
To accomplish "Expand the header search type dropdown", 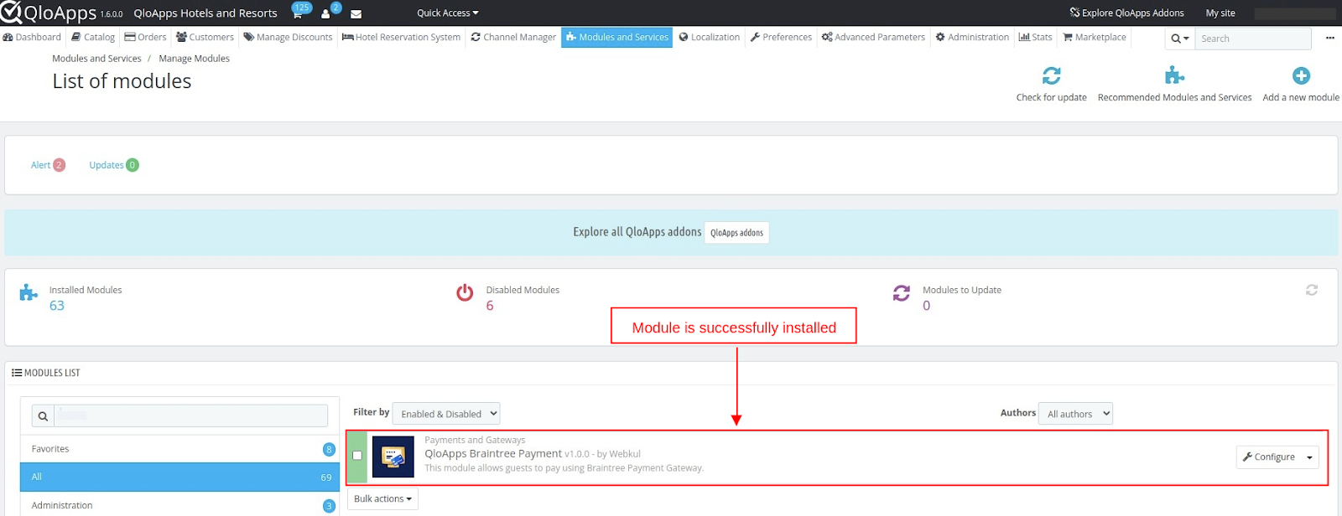I will [1180, 39].
